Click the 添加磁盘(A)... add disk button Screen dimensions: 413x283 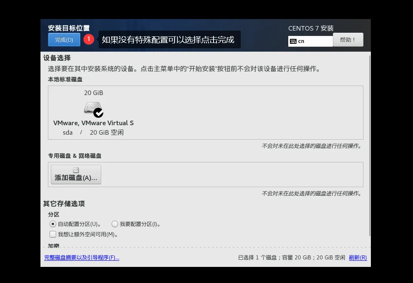(x=76, y=174)
